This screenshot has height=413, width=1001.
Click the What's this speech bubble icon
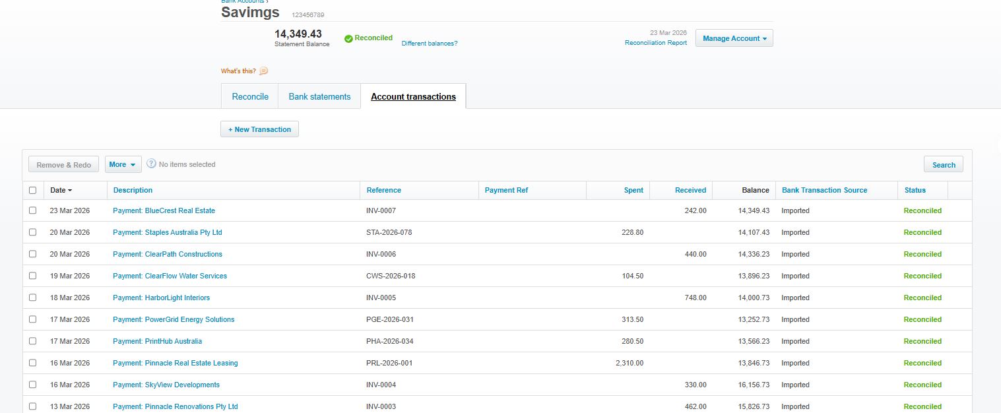pos(264,71)
